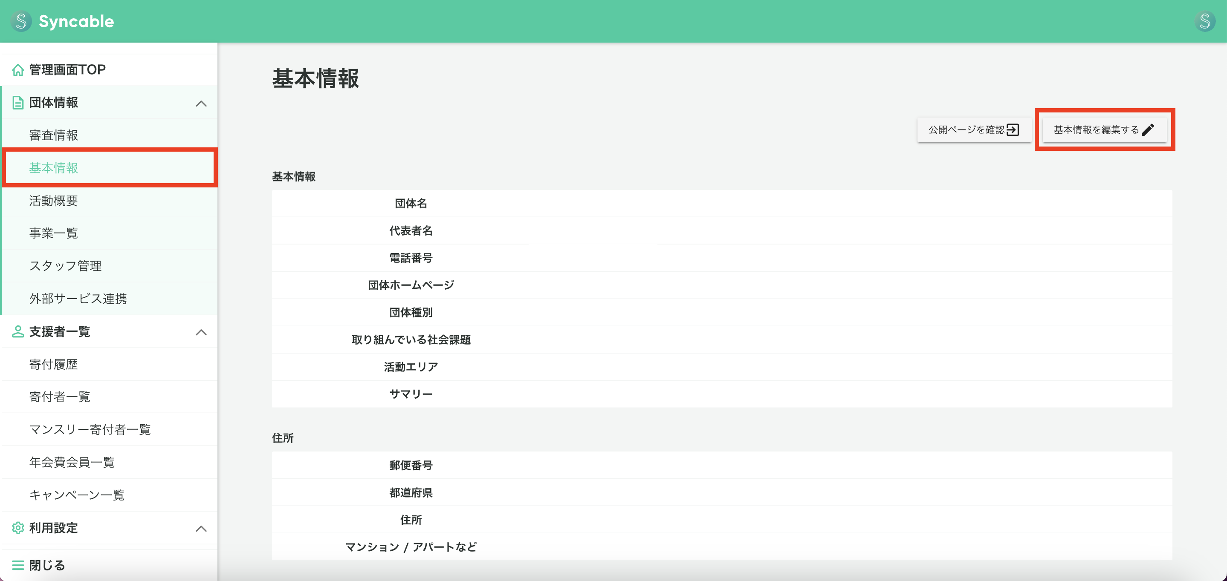Click the Syncable logo top left

point(62,21)
